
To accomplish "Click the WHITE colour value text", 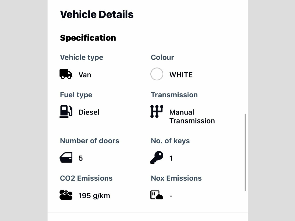I will click(x=181, y=75).
